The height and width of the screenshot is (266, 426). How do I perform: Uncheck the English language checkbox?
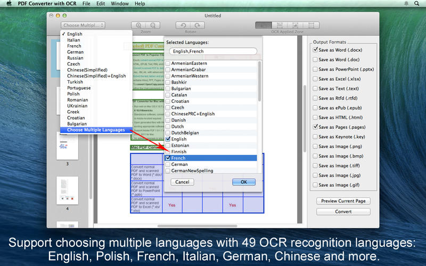168,139
